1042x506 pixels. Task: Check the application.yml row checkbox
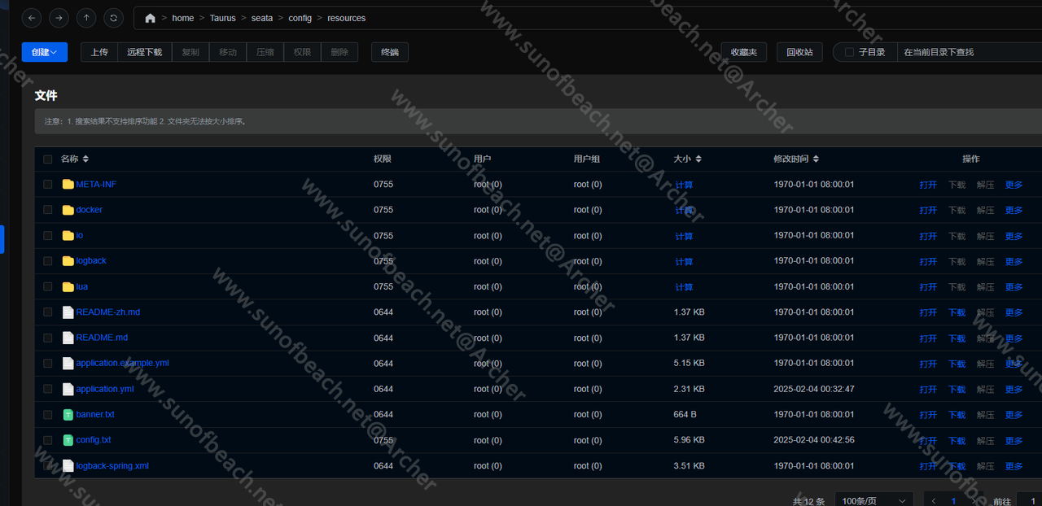[x=48, y=389]
